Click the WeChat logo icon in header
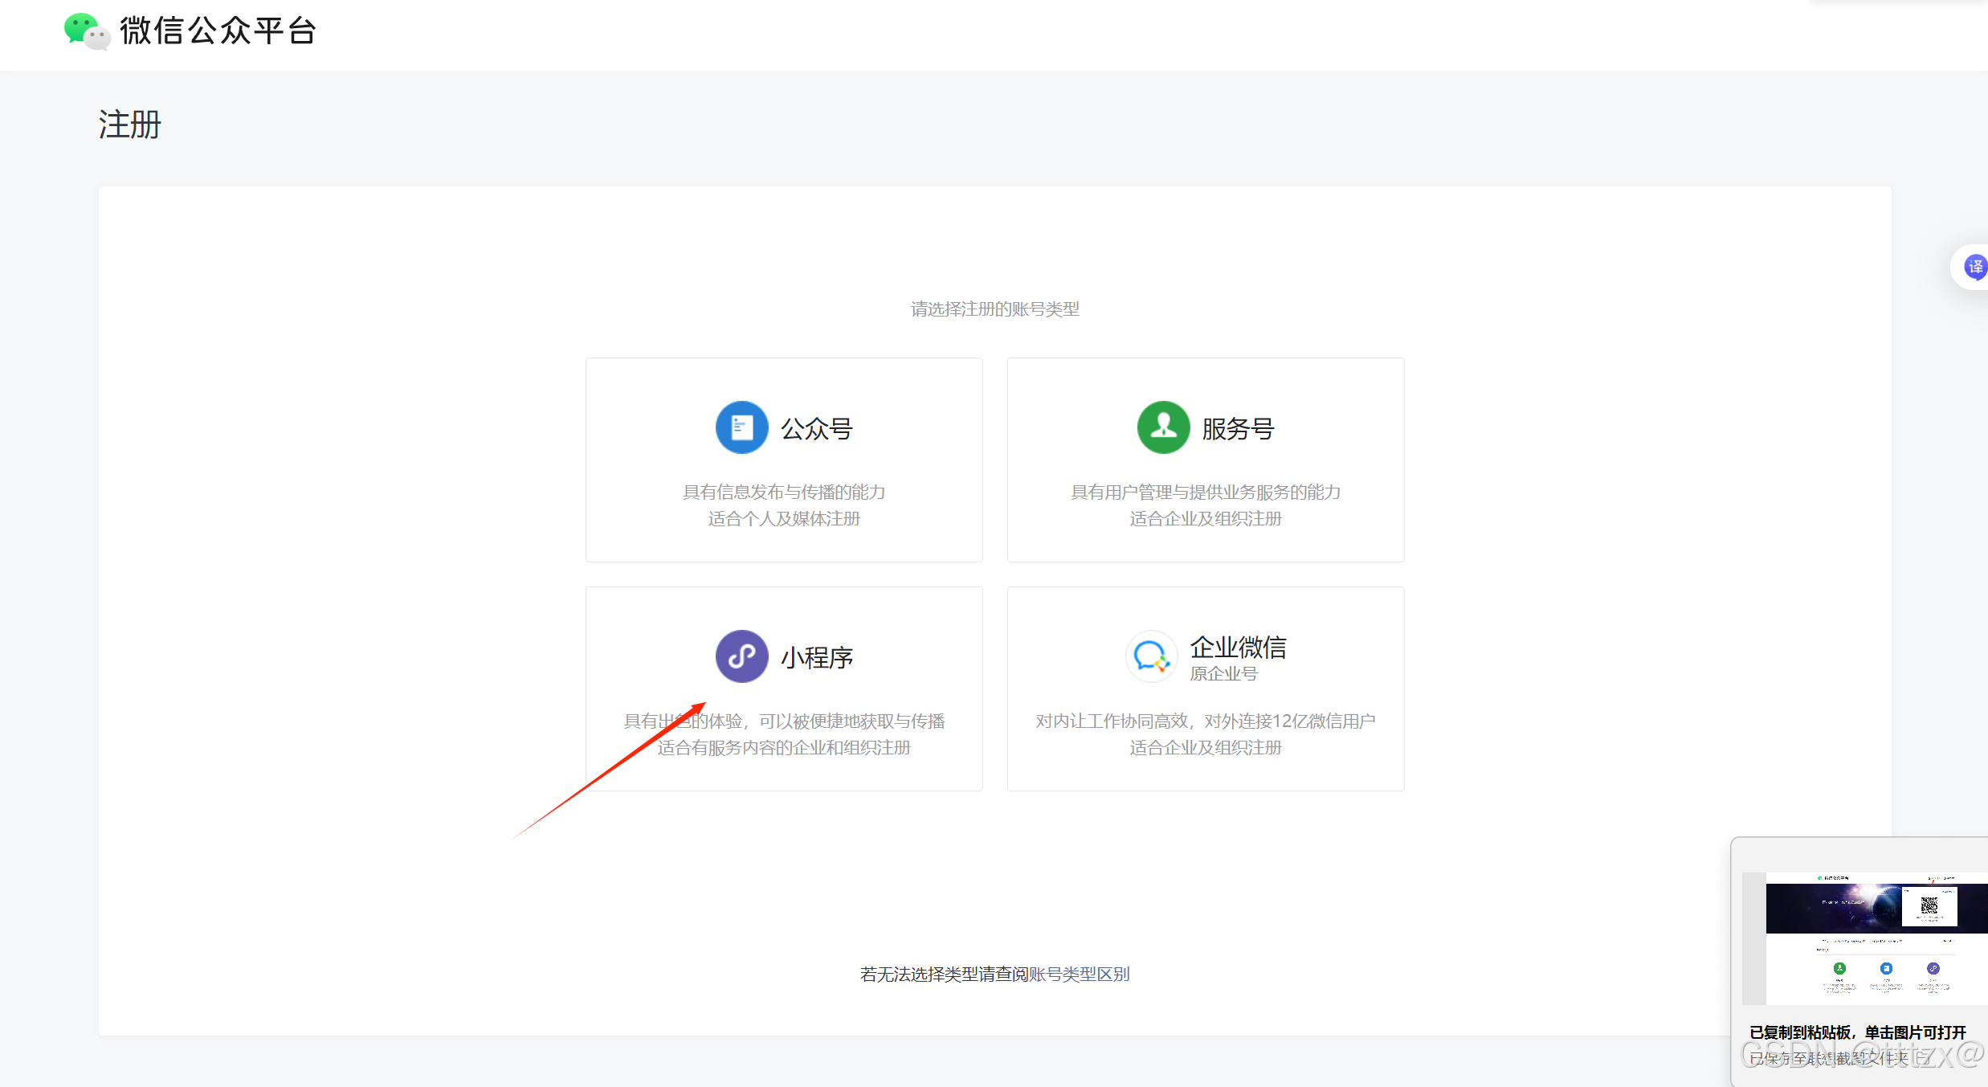Viewport: 1988px width, 1087px height. pos(87,31)
